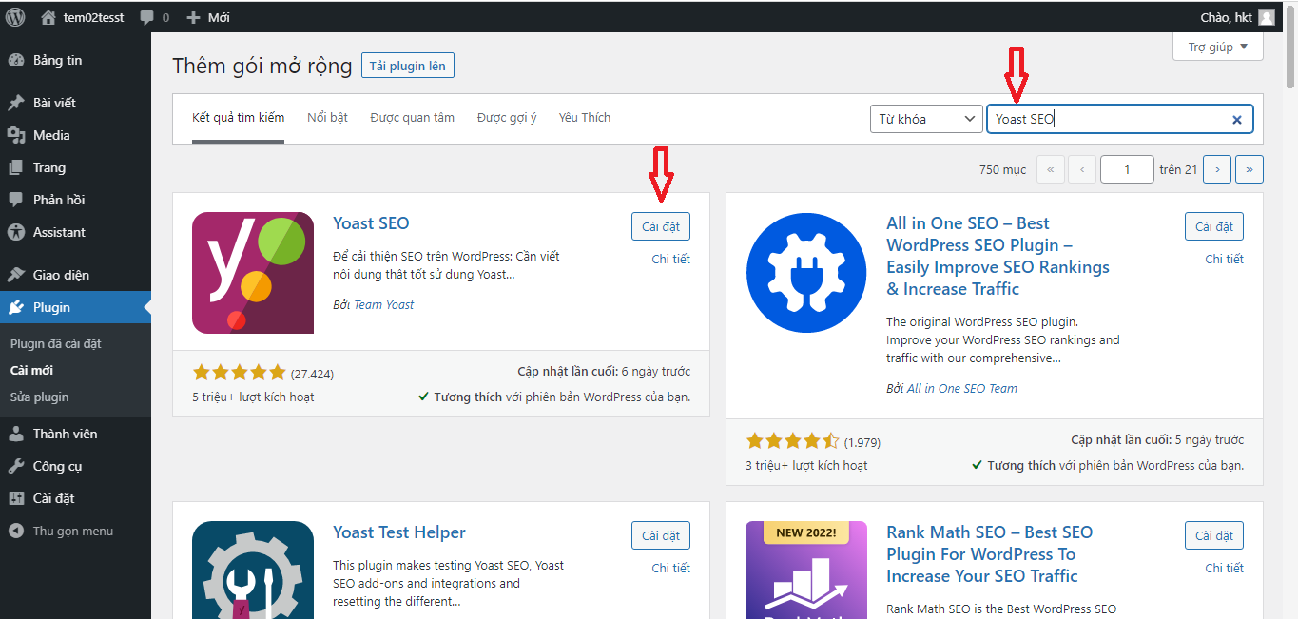Screen dimensions: 1298x619
Task: Click the comments bubble icon
Action: pos(147,17)
